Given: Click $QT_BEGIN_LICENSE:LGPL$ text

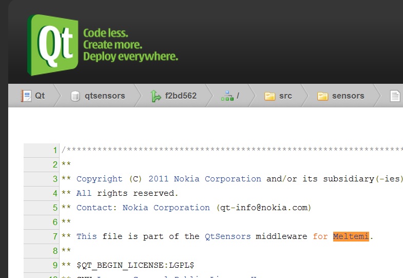Looking at the screenshot, I should point(136,265).
